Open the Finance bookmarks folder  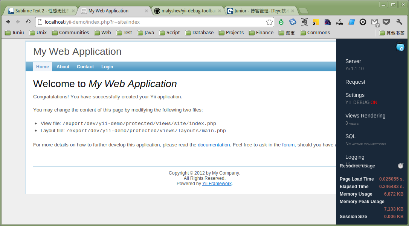(x=261, y=33)
